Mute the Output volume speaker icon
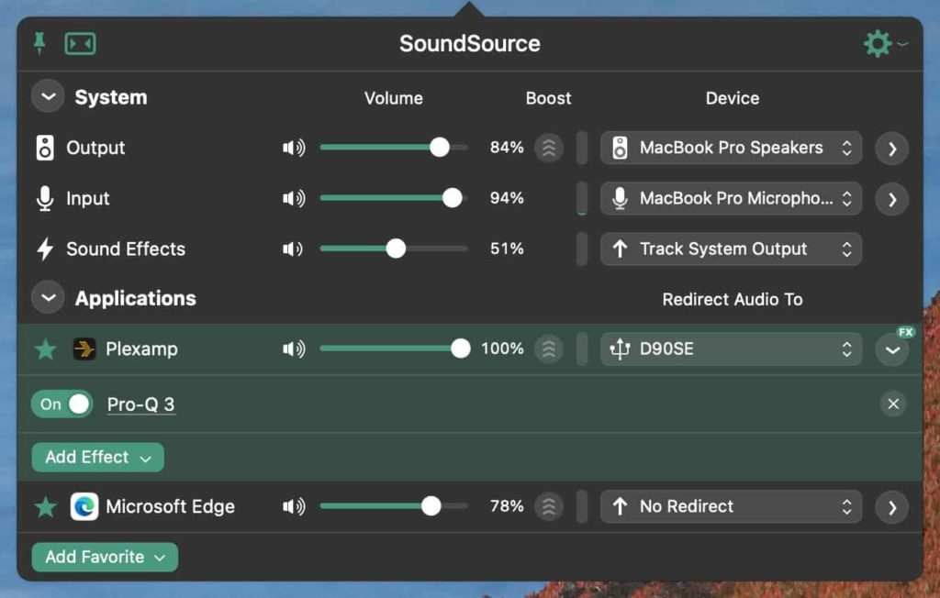Image resolution: width=940 pixels, height=598 pixels. [294, 148]
